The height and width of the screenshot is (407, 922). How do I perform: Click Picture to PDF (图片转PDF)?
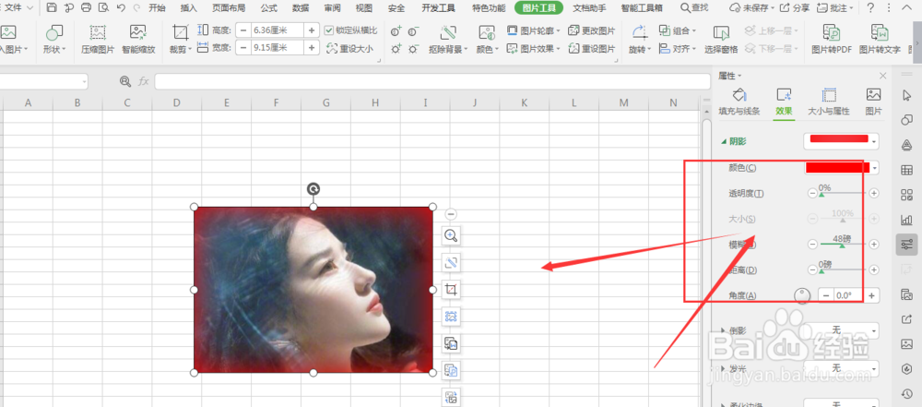click(x=832, y=40)
